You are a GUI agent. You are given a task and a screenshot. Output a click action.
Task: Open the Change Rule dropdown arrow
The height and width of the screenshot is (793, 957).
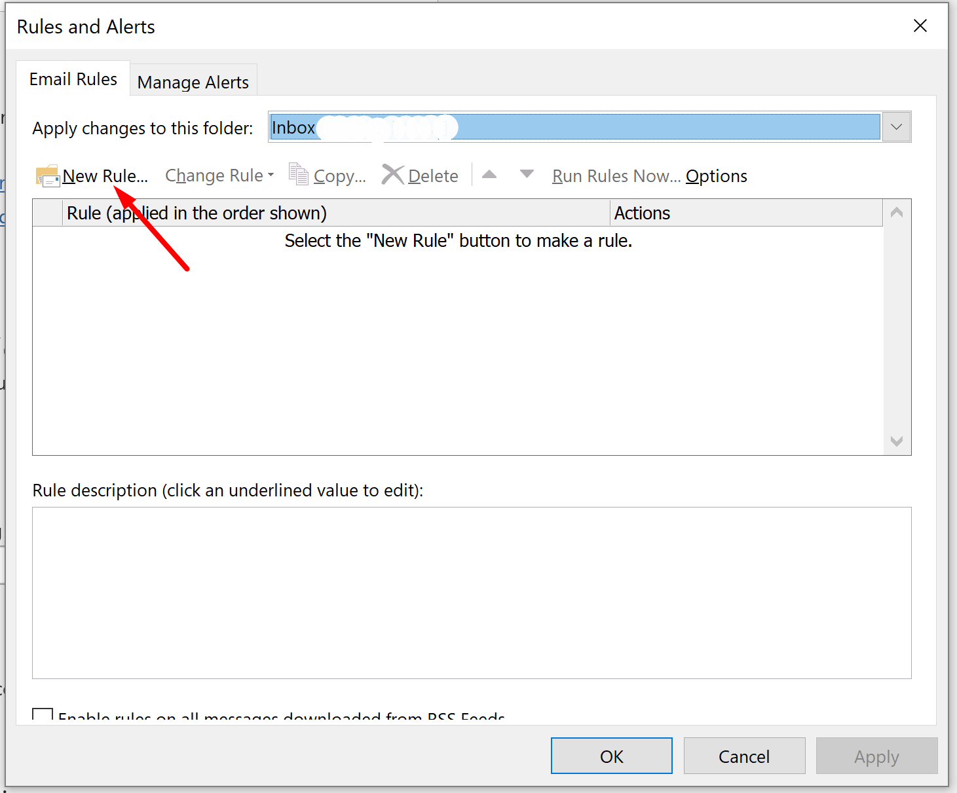click(271, 174)
